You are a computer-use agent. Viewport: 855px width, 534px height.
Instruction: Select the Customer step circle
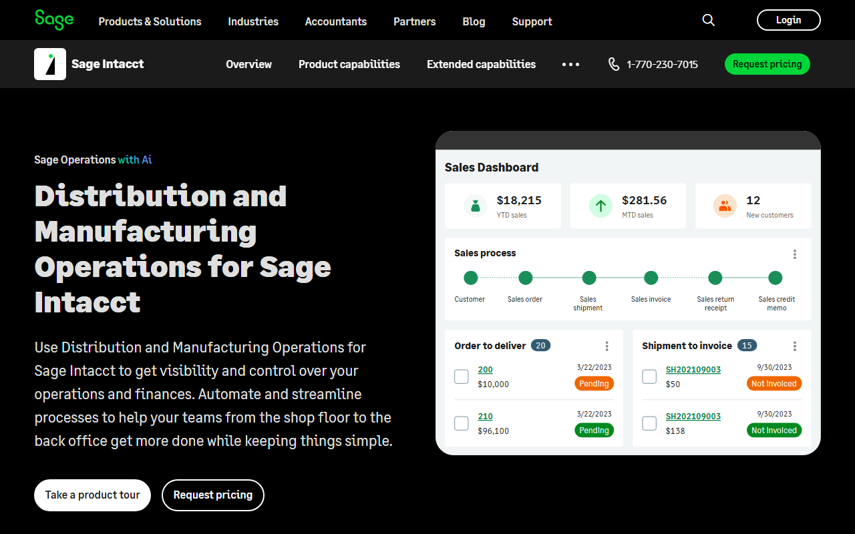[471, 278]
